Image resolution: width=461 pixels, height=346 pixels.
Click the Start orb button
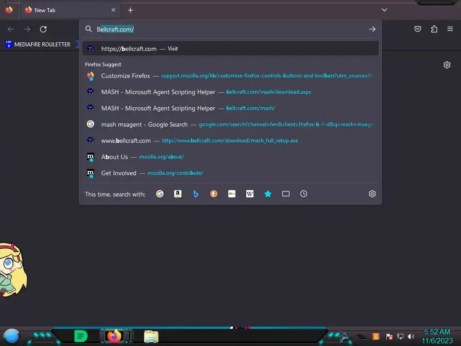click(11, 337)
